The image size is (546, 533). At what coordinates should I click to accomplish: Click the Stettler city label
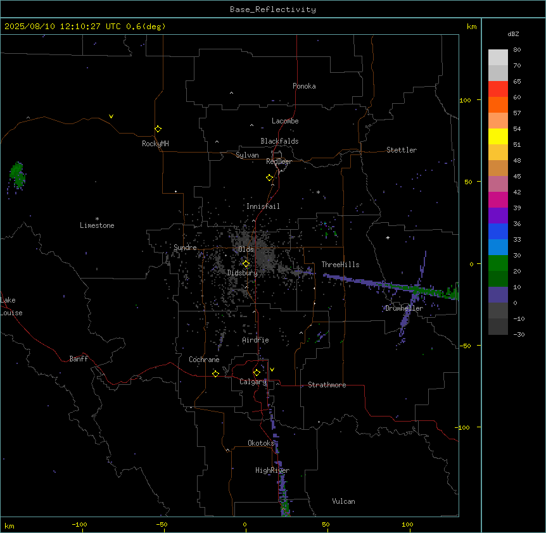click(x=402, y=150)
